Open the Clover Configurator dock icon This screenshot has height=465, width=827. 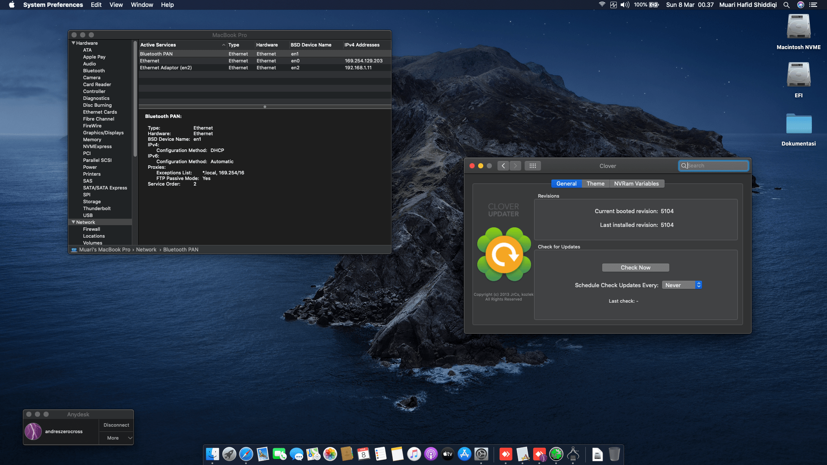click(x=557, y=454)
